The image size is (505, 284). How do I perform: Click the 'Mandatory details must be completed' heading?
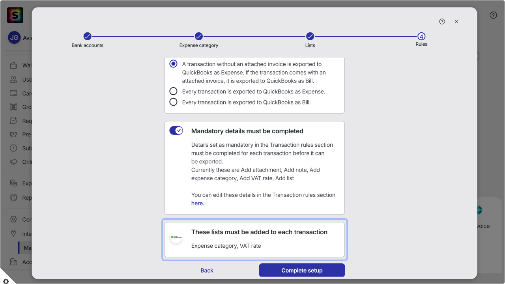(x=247, y=131)
